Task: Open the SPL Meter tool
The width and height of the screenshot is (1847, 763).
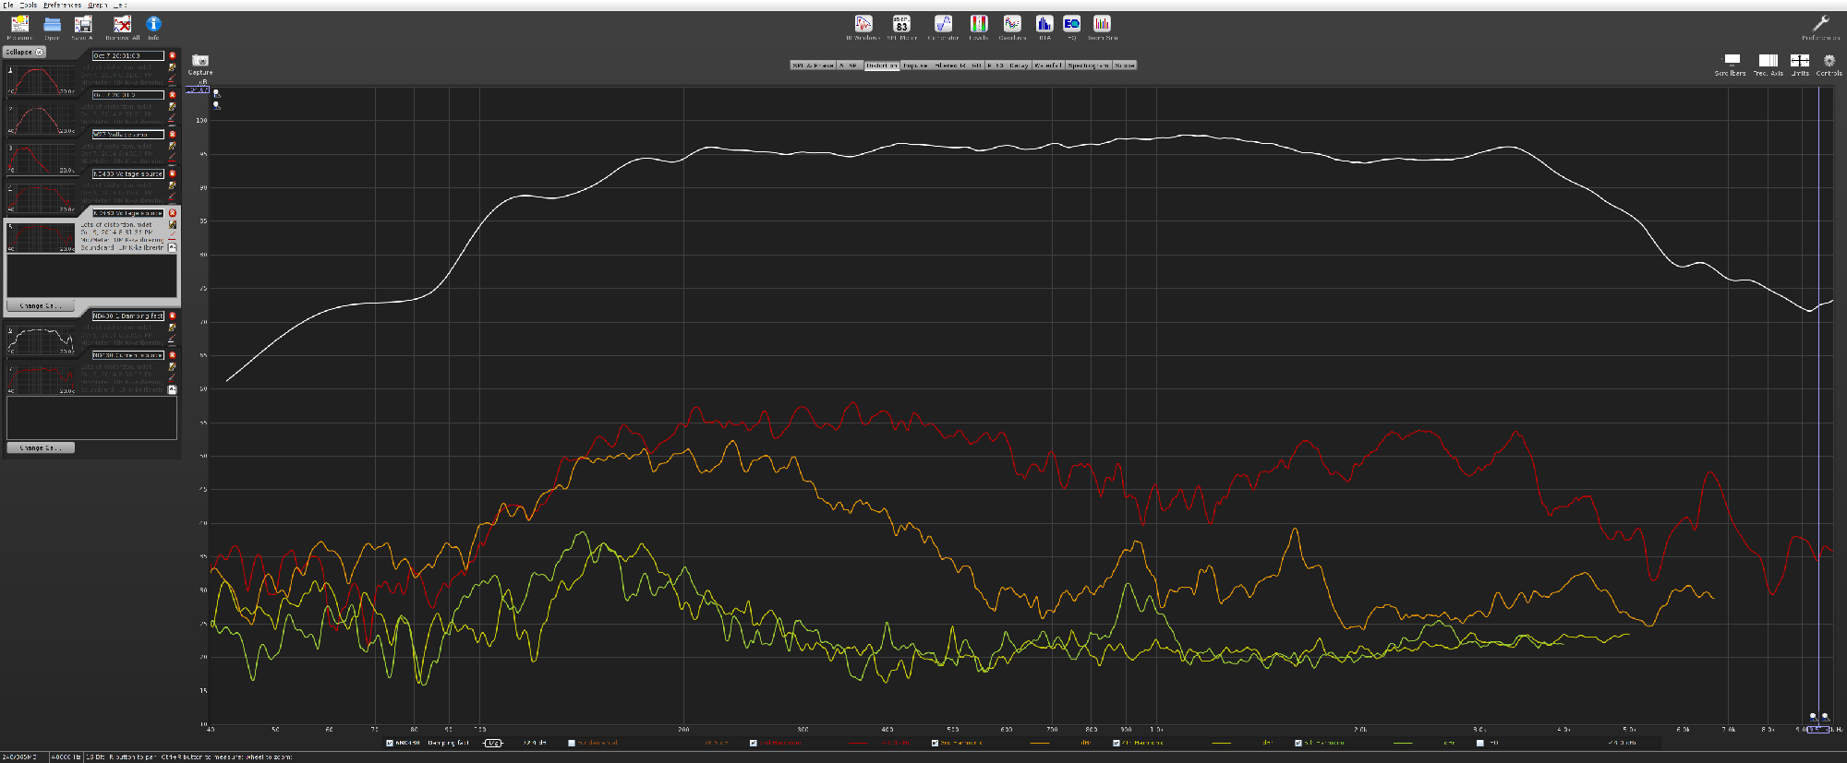Action: 901,24
